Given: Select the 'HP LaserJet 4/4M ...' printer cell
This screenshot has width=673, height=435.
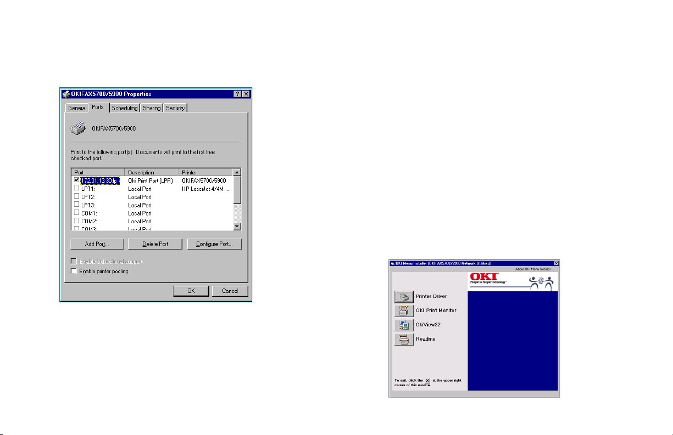Looking at the screenshot, I should [x=205, y=189].
